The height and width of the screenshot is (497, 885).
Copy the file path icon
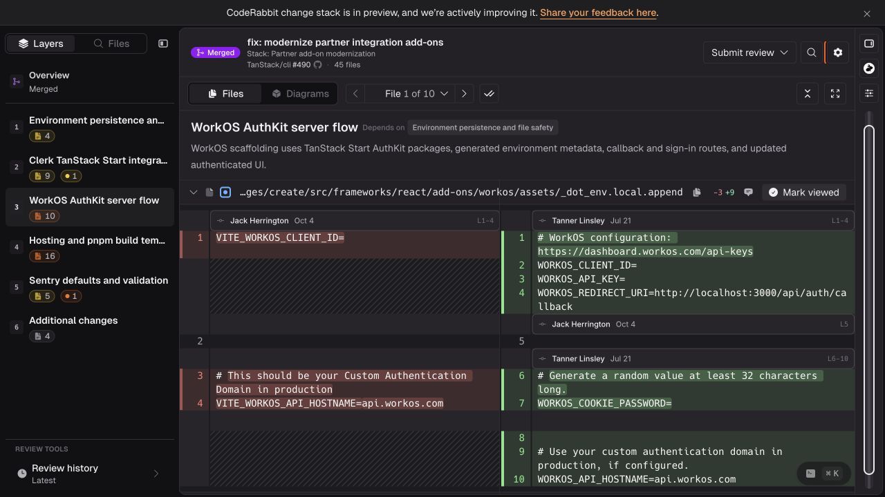[x=697, y=193]
